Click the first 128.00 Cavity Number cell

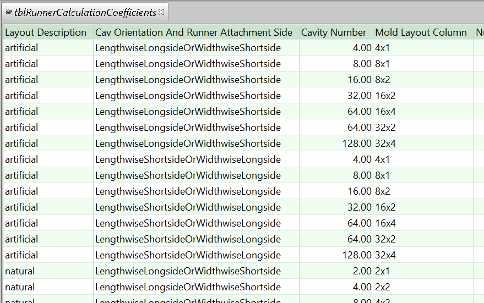357,144
